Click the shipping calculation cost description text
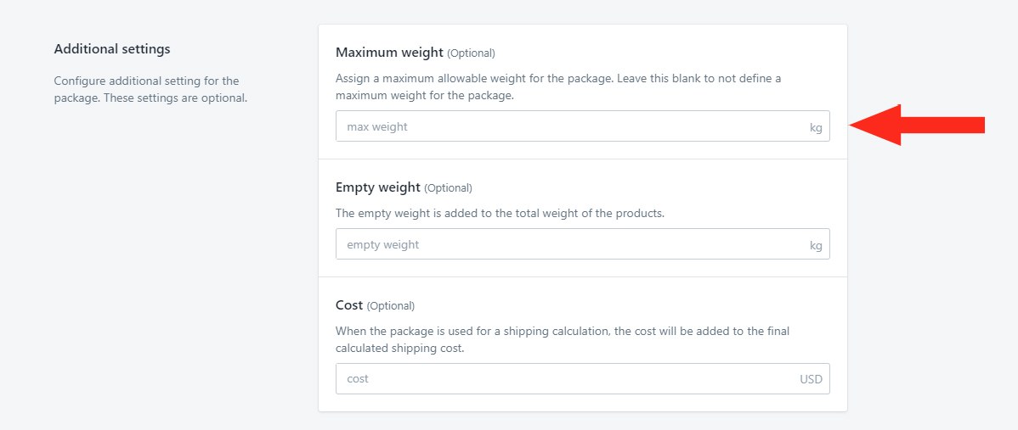This screenshot has width=1018, height=430. click(x=563, y=339)
